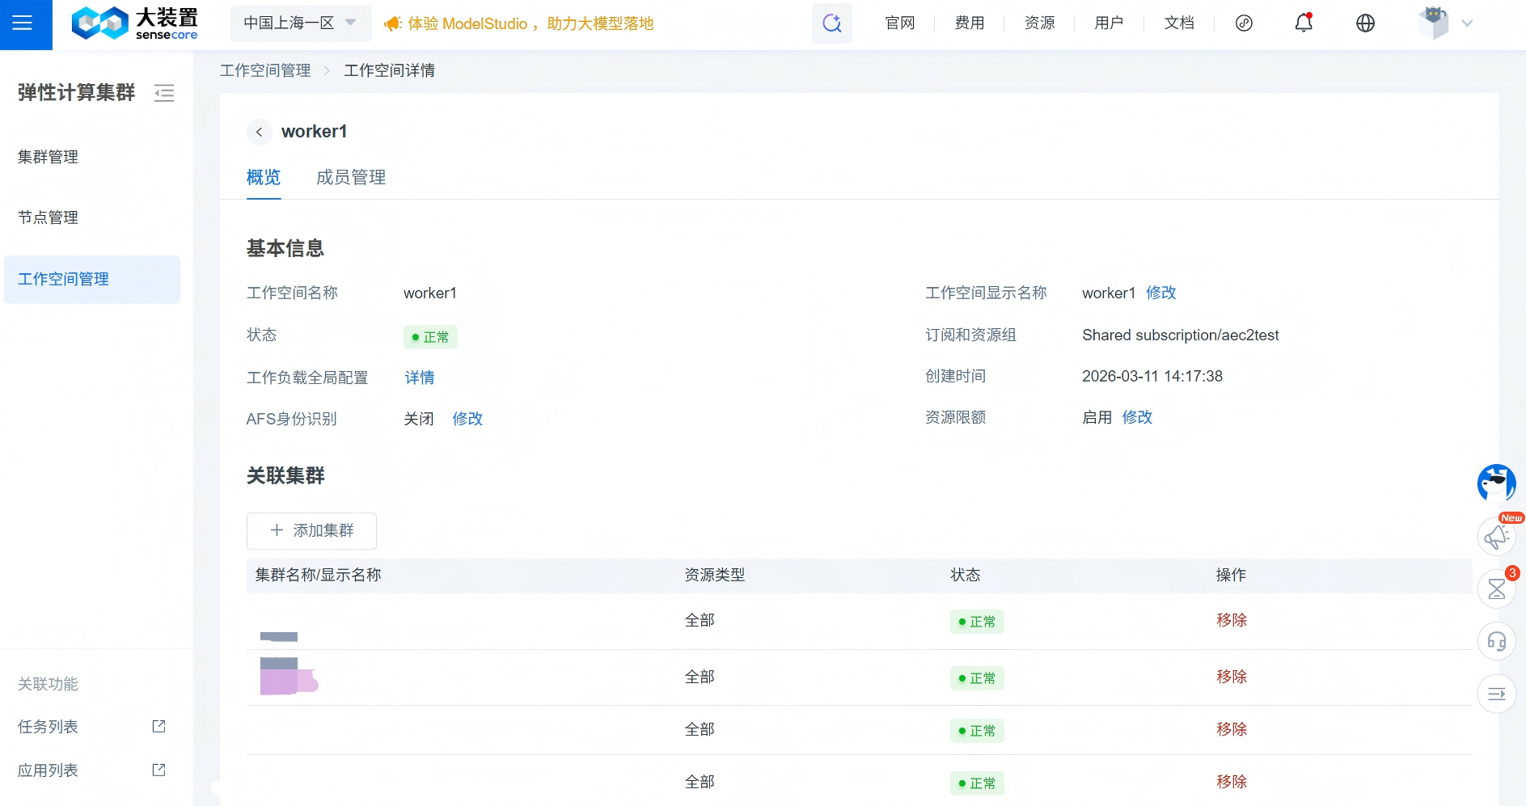Image resolution: width=1526 pixels, height=806 pixels.
Task: Open the language globe icon
Action: tap(1365, 23)
